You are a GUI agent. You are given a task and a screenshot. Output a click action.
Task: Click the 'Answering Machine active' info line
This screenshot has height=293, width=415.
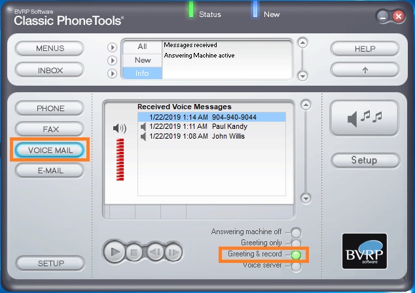click(199, 56)
